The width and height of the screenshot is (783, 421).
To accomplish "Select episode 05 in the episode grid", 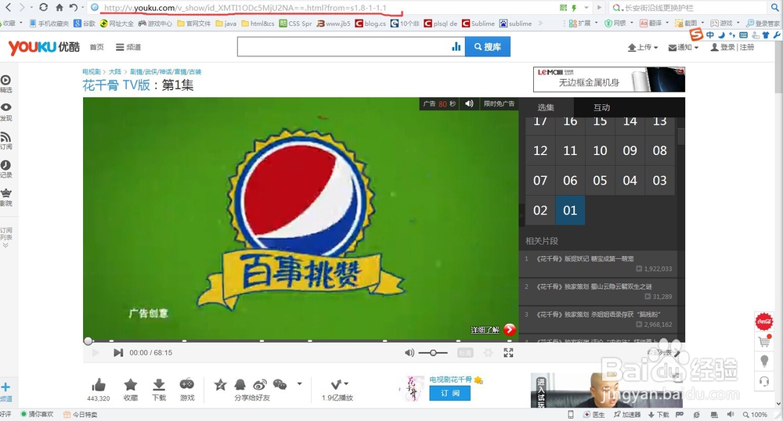I will pos(600,180).
